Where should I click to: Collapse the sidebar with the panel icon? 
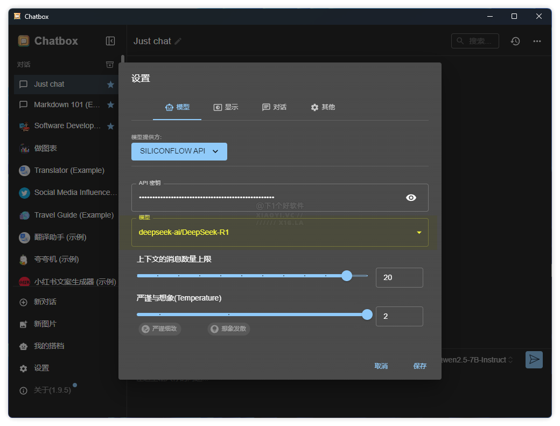110,41
